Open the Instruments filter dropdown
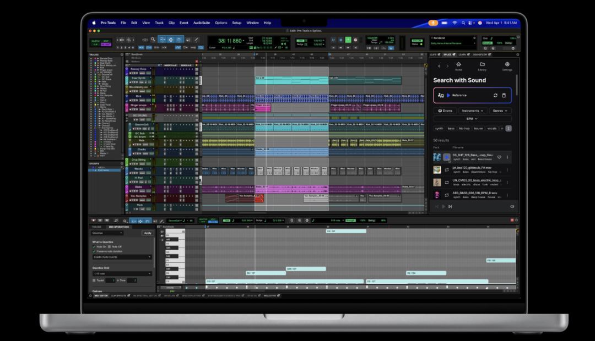Viewport: 595px width, 341px height. coord(473,111)
